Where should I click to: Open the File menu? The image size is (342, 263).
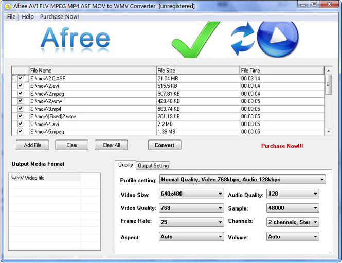click(x=11, y=17)
